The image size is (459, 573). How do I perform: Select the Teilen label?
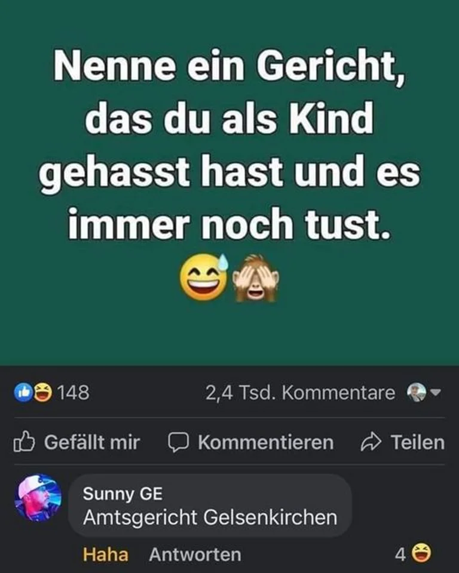tap(418, 442)
